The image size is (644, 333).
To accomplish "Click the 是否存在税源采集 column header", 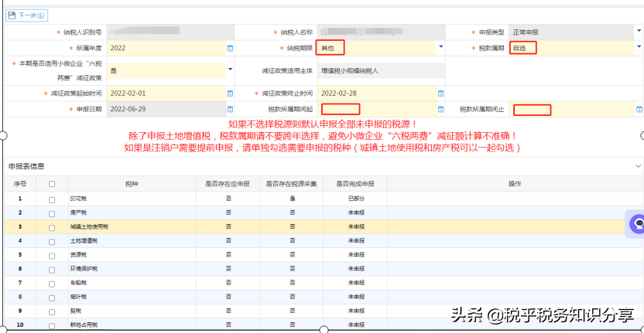I will (x=291, y=184).
